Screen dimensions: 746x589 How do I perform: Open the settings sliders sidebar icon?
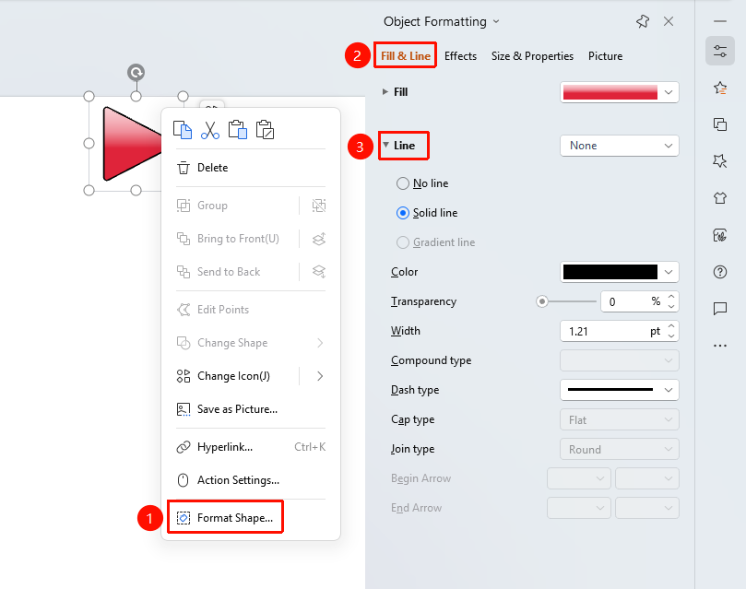720,51
